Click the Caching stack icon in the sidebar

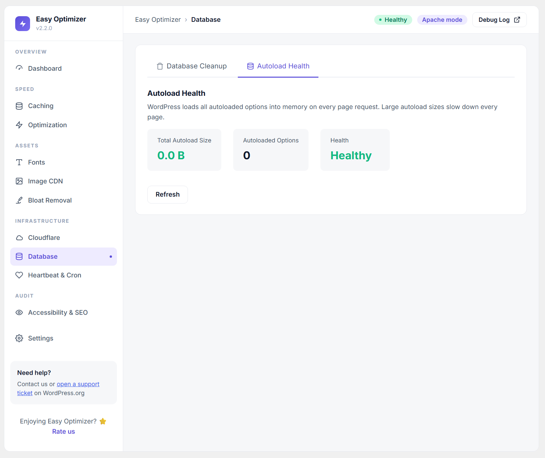click(19, 106)
